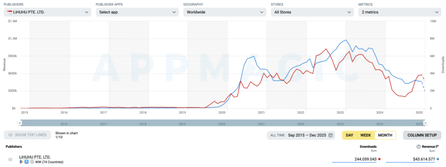Click the blue Revenue series dot
This screenshot has width=446, height=167.
pos(438,159)
